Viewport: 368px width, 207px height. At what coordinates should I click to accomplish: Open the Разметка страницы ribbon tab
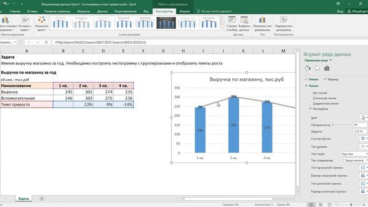click(57, 11)
